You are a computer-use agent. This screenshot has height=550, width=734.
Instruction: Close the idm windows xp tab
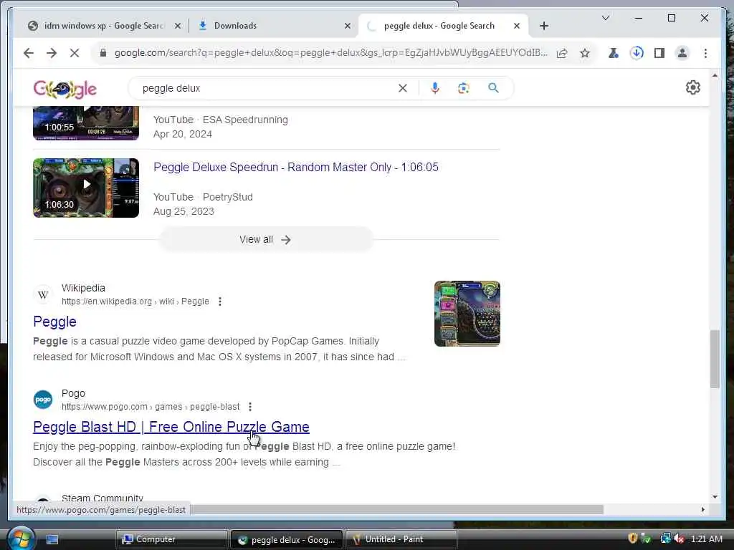pyautogui.click(x=178, y=26)
